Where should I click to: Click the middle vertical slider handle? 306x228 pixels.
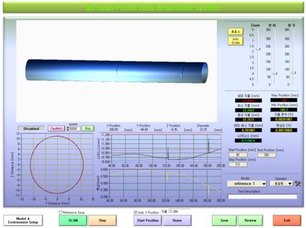(274, 73)
